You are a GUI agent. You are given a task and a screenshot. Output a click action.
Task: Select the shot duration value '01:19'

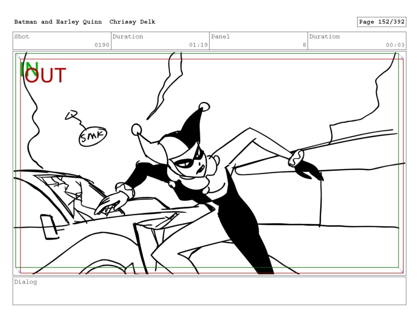click(198, 45)
